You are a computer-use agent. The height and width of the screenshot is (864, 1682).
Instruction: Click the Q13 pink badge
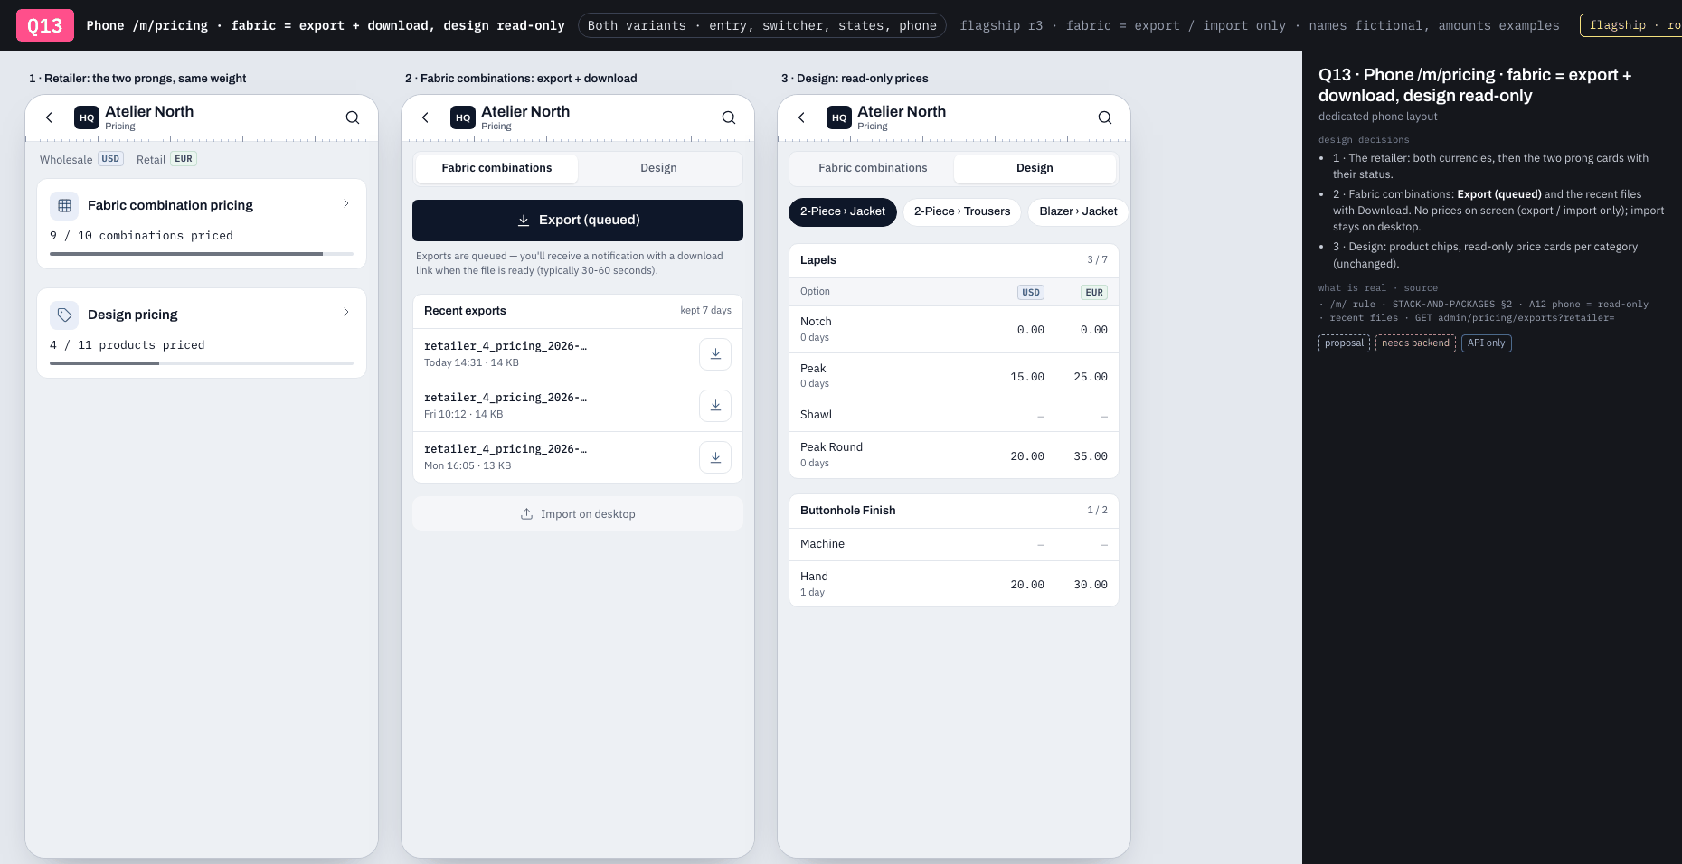point(45,25)
